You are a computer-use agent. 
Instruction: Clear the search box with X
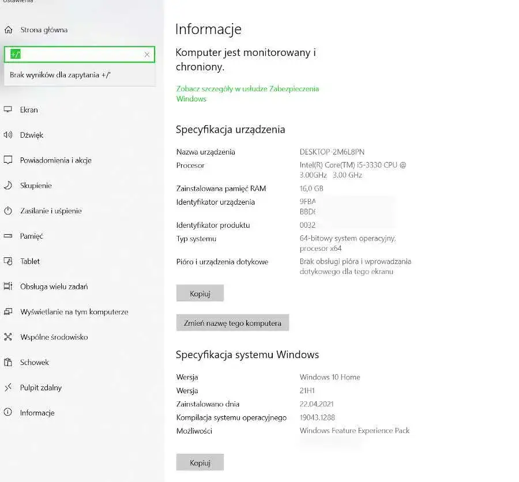coord(147,55)
